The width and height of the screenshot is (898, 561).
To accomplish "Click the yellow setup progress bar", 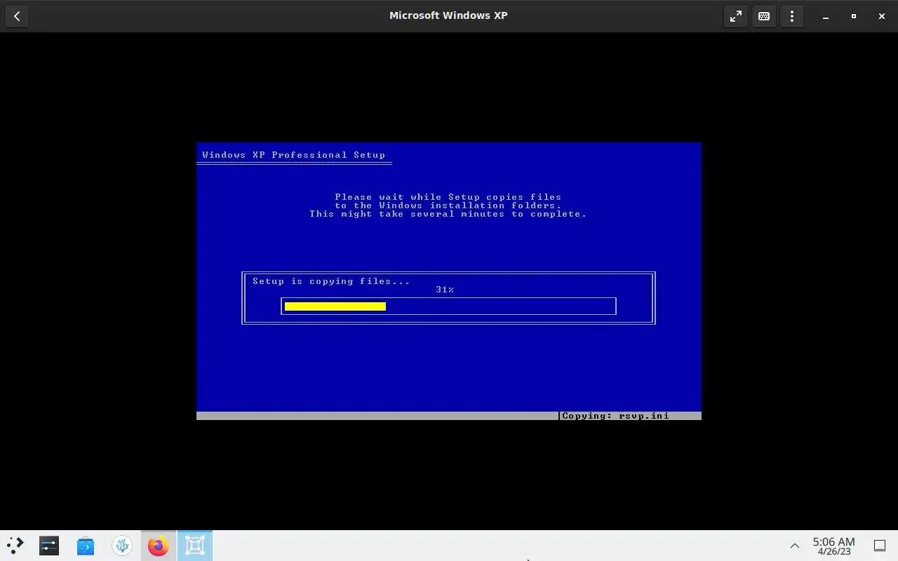I will (335, 306).
